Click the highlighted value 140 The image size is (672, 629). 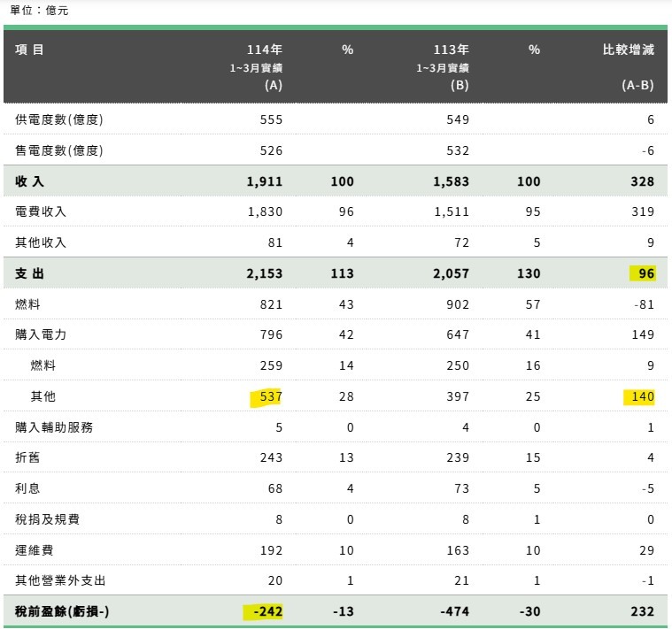pos(643,396)
